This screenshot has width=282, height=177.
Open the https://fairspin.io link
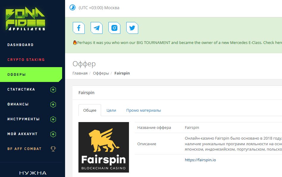200,160
